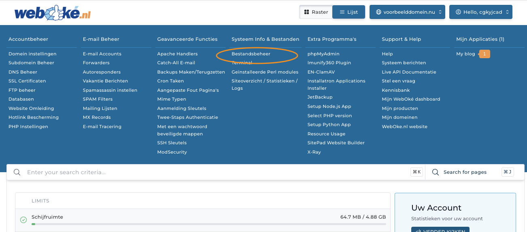This screenshot has width=527, height=232.
Task: Switch to Lijst list view
Action: pos(349,12)
